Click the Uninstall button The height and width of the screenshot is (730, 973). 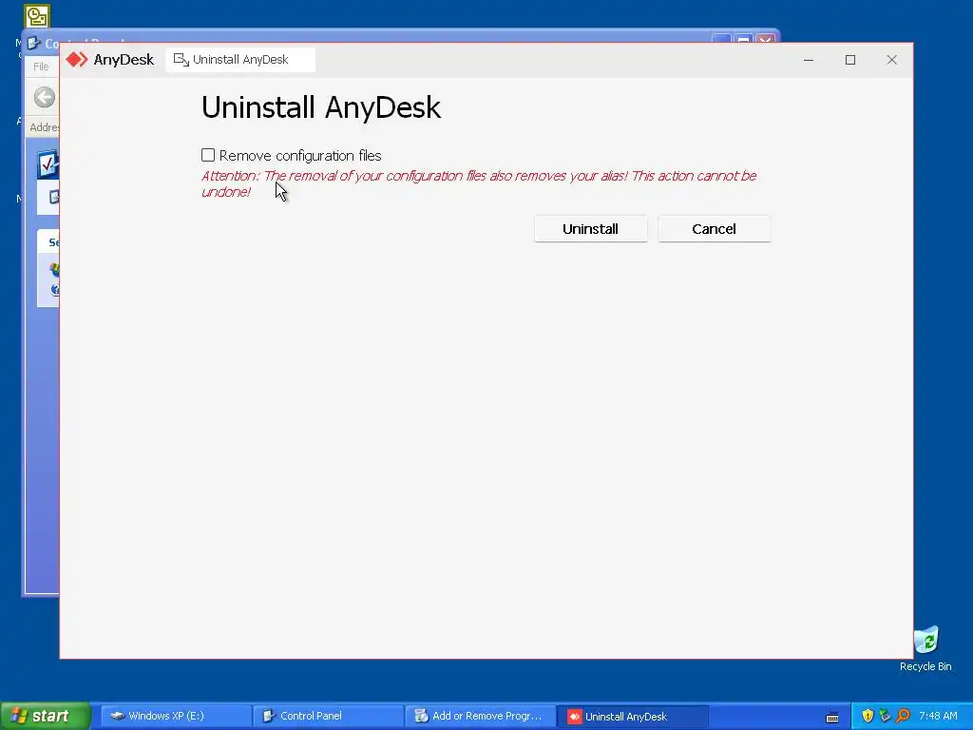(x=591, y=229)
